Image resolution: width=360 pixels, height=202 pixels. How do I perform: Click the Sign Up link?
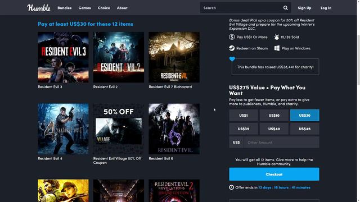pyautogui.click(x=304, y=8)
